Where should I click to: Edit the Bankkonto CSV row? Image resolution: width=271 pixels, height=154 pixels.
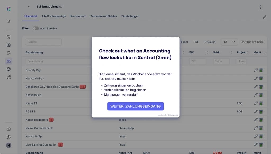click(x=256, y=87)
